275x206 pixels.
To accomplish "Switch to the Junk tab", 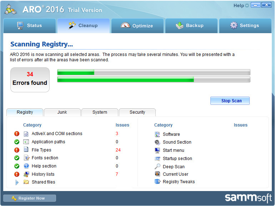I will (x=62, y=112).
